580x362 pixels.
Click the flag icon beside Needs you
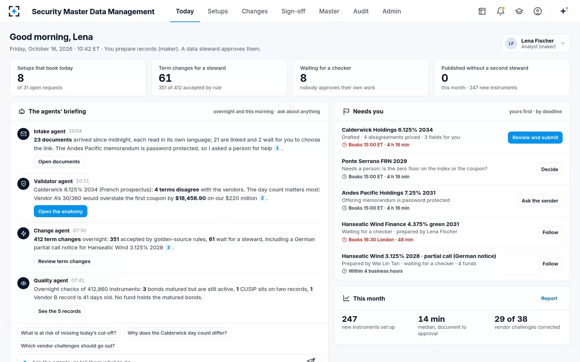[x=346, y=111]
